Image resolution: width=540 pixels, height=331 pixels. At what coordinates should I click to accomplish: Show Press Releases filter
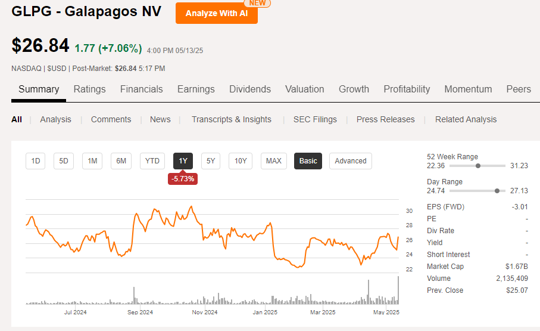point(385,119)
